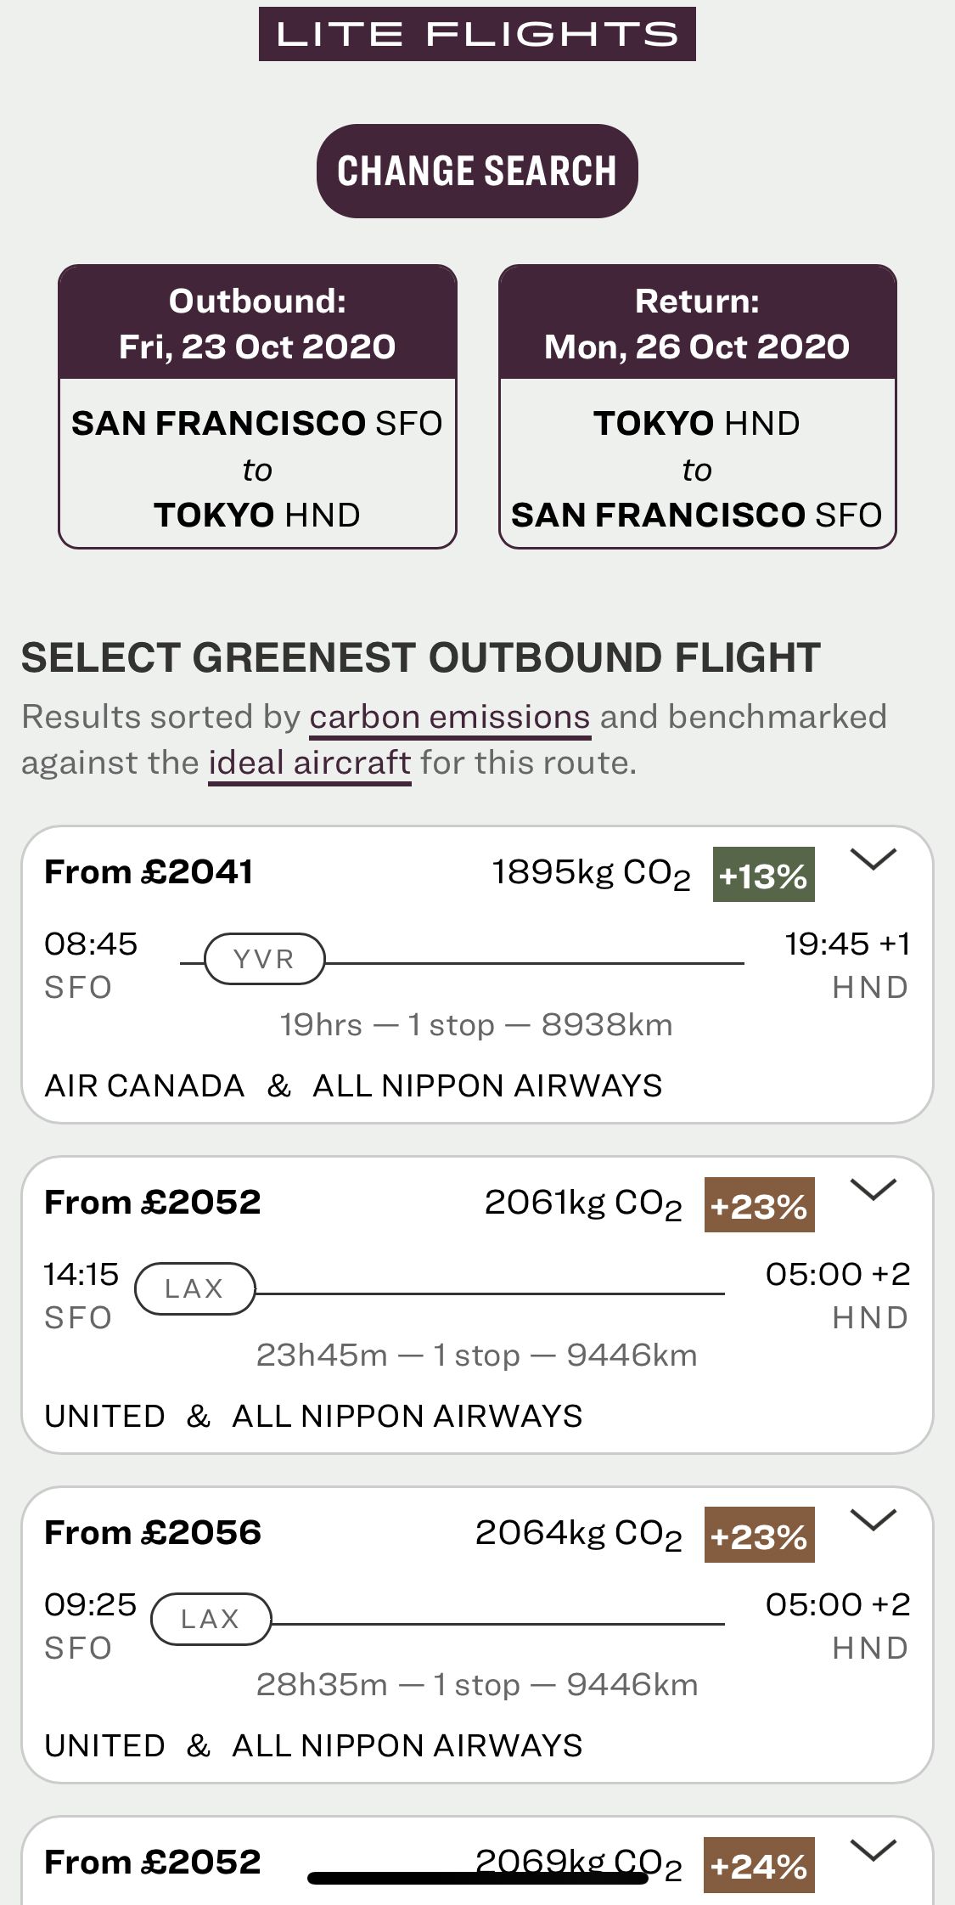Tap the YVR stopover badge
This screenshot has height=1905, width=955.
pos(264,960)
